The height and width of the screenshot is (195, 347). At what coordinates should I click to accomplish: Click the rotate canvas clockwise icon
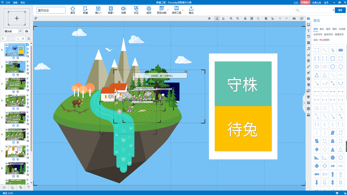[217, 18]
